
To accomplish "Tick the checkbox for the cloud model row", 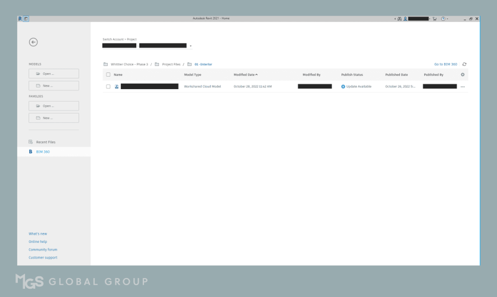I will pos(108,87).
